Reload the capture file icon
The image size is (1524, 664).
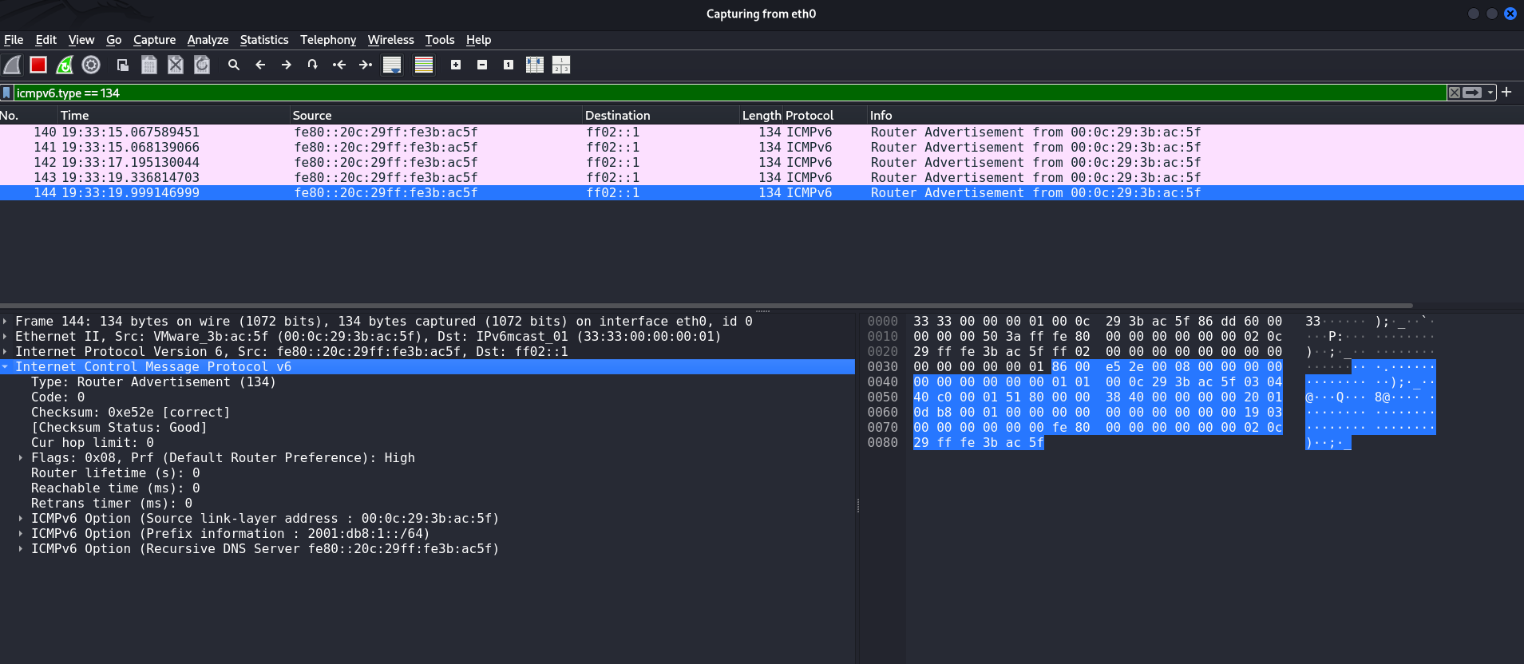tap(202, 65)
